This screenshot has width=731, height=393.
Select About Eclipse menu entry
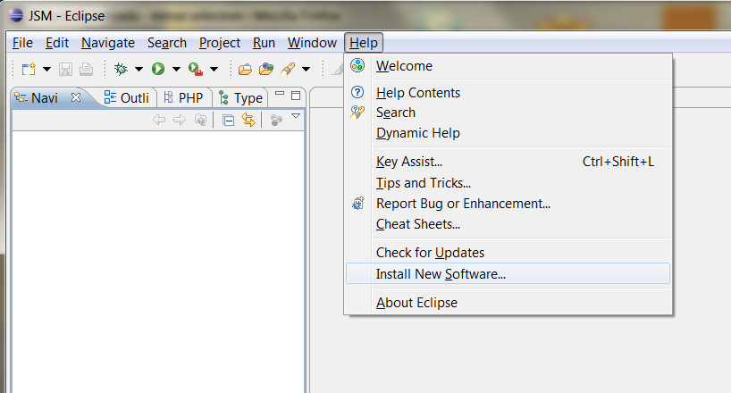point(508,303)
